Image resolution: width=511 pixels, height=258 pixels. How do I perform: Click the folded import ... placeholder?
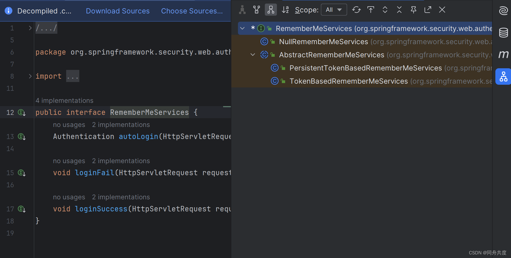[73, 76]
